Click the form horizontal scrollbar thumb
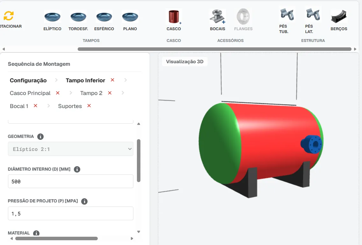Screen dimensions: 362x245 click(57, 239)
